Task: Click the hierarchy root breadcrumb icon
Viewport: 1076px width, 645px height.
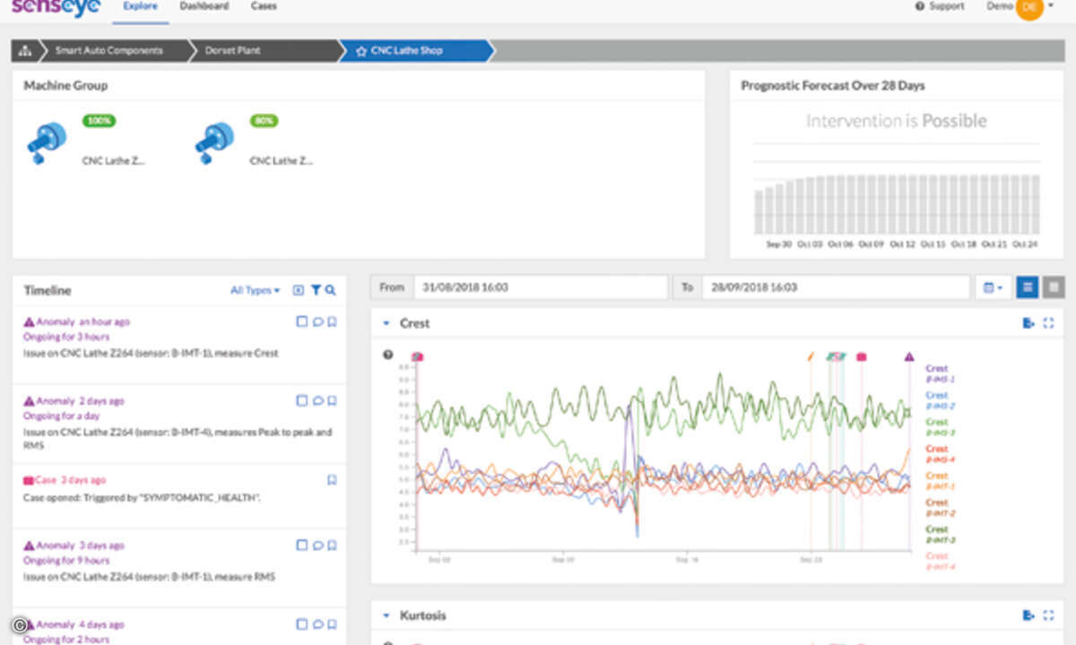Action: 24,51
